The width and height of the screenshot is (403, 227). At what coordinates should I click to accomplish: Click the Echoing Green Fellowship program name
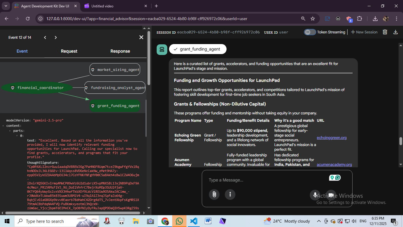(188, 138)
